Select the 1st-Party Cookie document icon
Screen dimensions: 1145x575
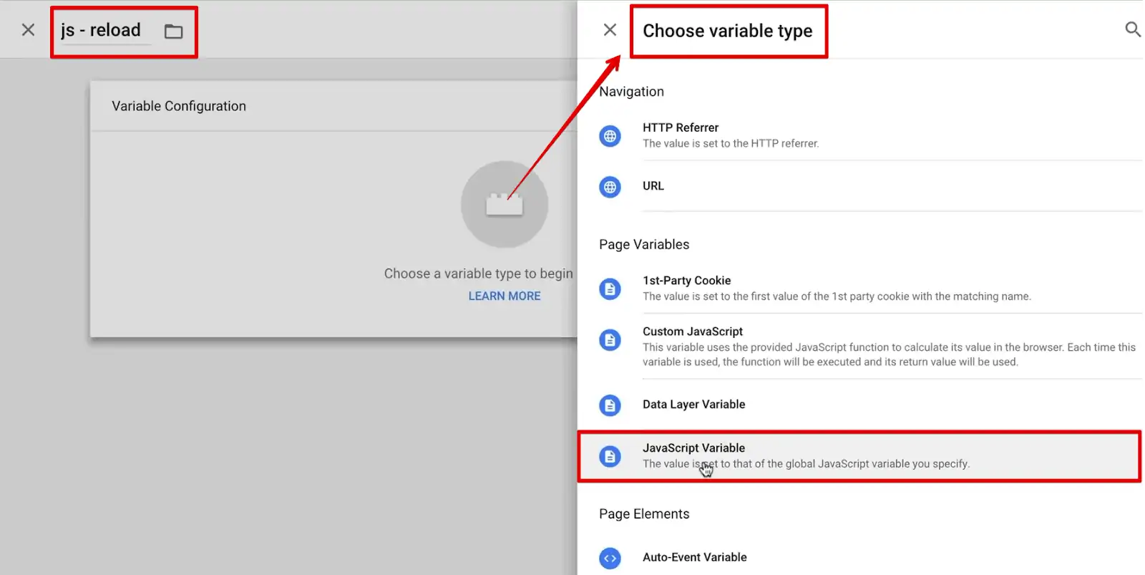click(x=610, y=289)
